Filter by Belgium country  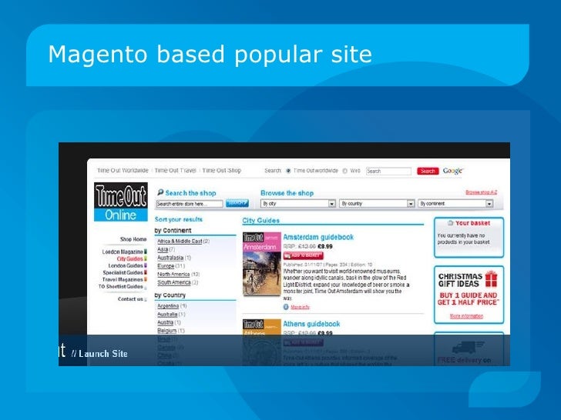pos(166,331)
